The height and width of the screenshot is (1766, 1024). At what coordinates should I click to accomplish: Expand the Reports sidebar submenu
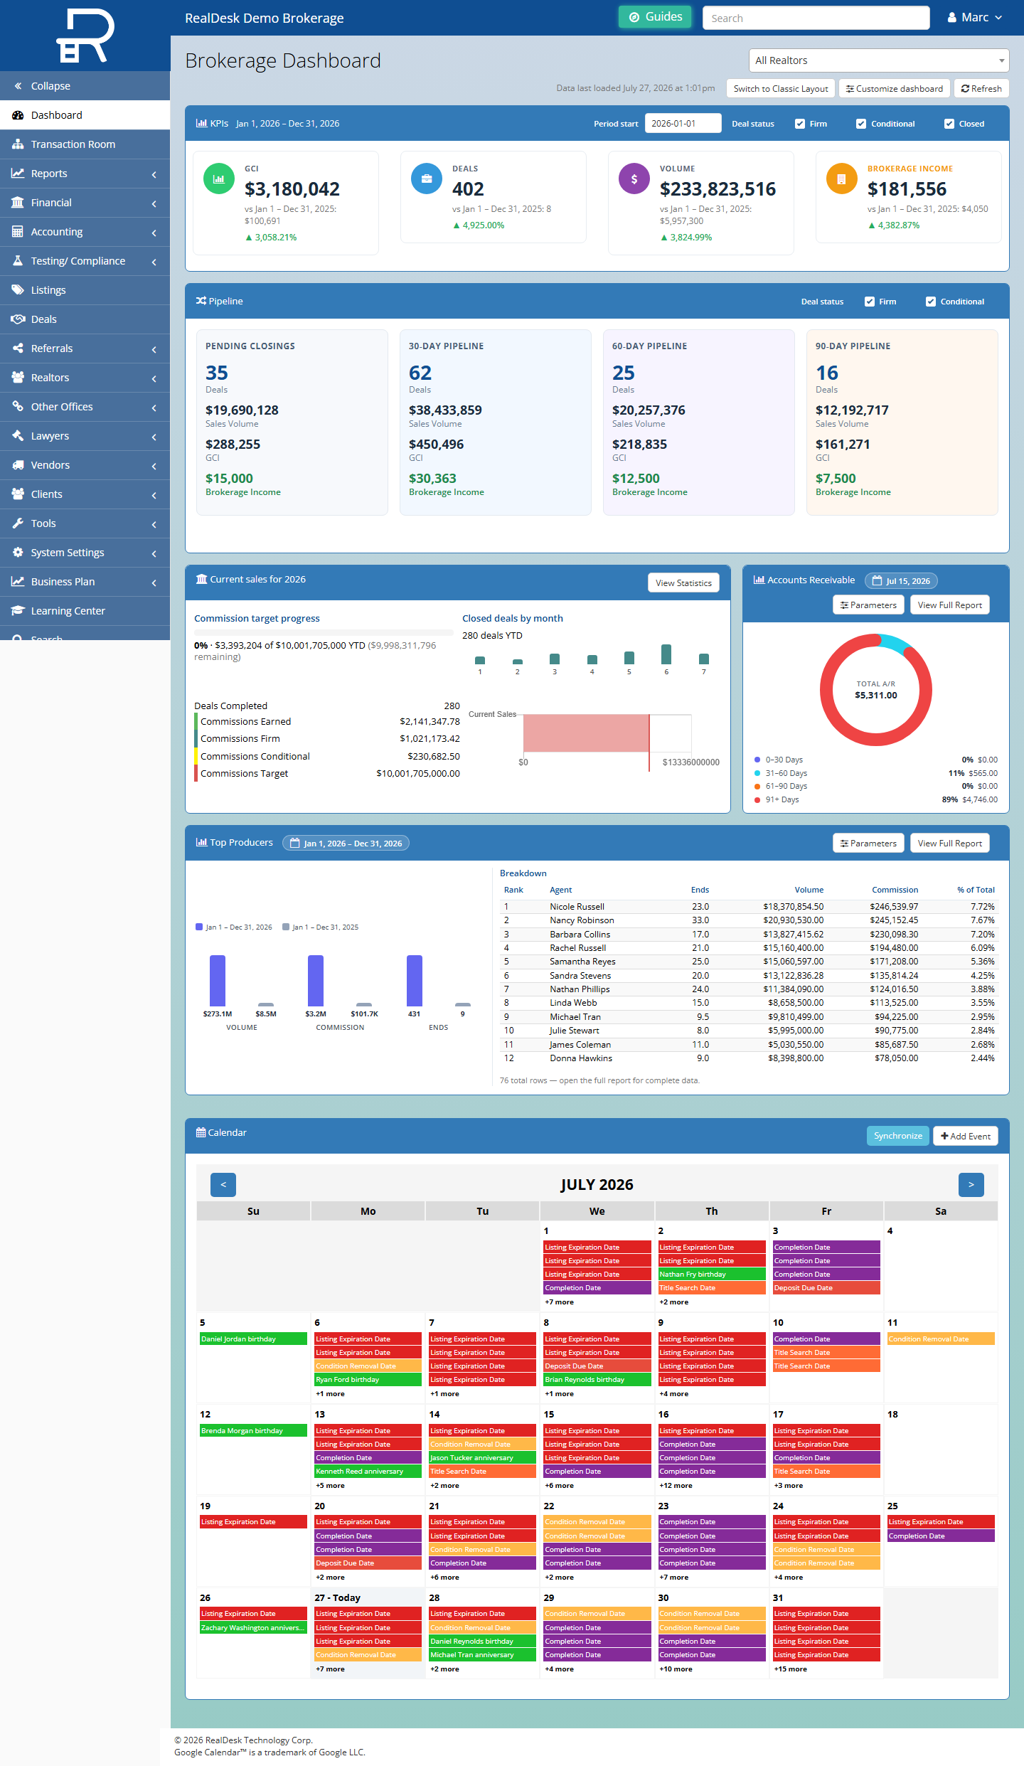point(85,174)
